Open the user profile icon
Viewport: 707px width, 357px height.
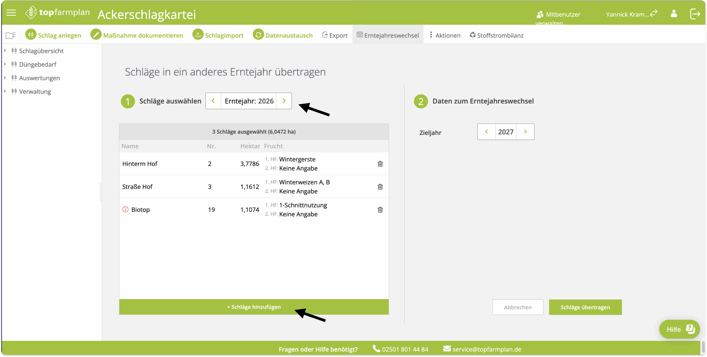[674, 14]
